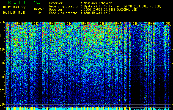Click the 1547 time marker
The image size is (173, 110).
click(x=118, y=24)
